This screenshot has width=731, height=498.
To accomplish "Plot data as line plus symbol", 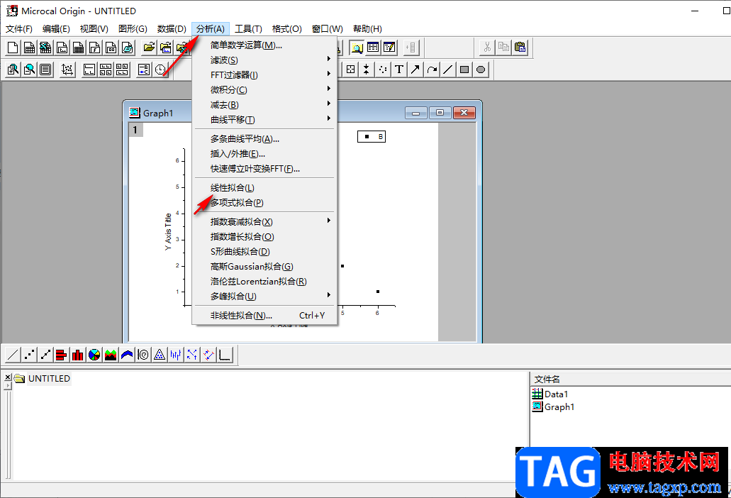I will pyautogui.click(x=45, y=355).
